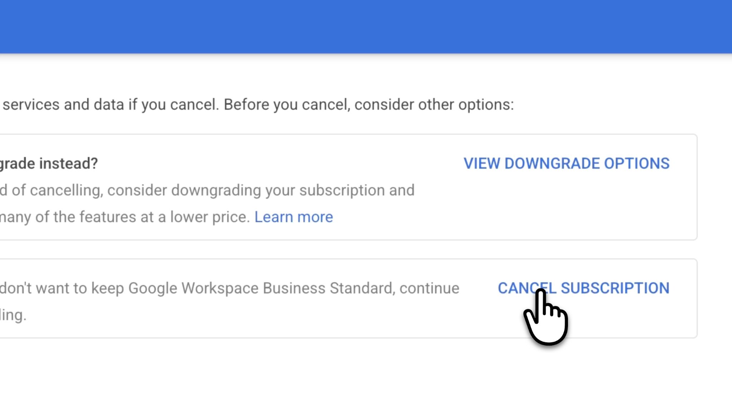This screenshot has width=732, height=411.
Task: Click the blank white area below the cancel card
Action: tap(366, 375)
